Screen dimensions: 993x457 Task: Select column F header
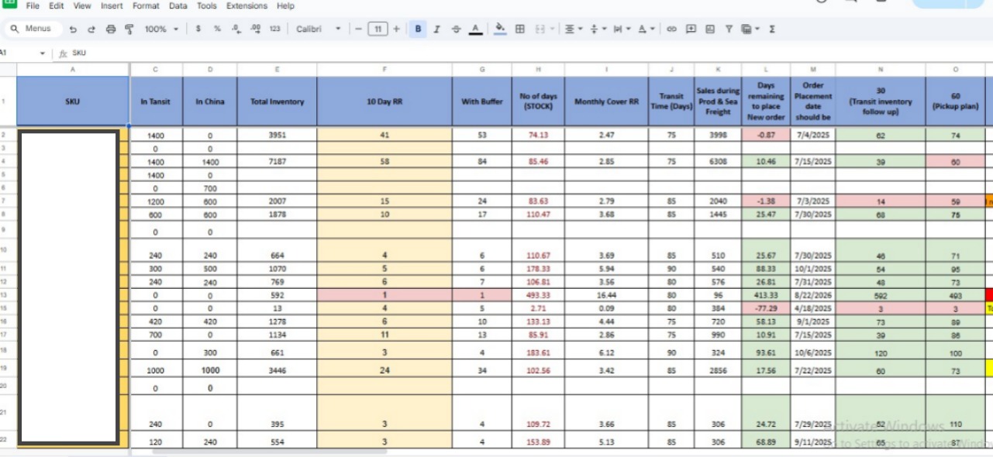pyautogui.click(x=384, y=70)
